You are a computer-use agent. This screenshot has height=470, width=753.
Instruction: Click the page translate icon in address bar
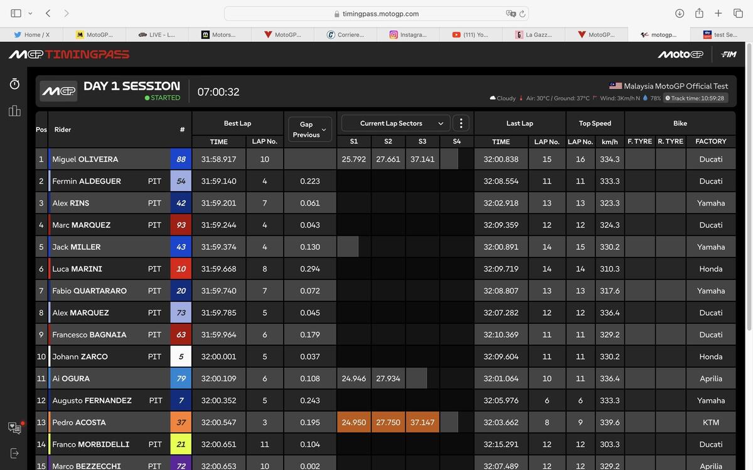[510, 14]
